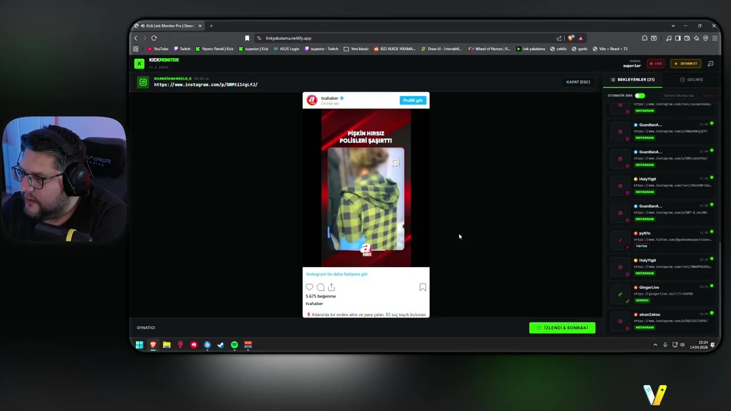Image resolution: width=731 pixels, height=411 pixels.
Task: Click the bookmark icon in the address bar
Action: (247, 38)
